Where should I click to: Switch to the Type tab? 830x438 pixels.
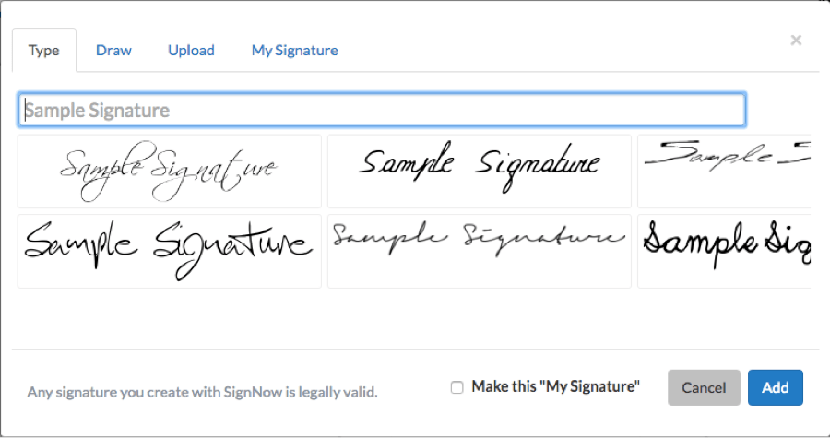43,51
